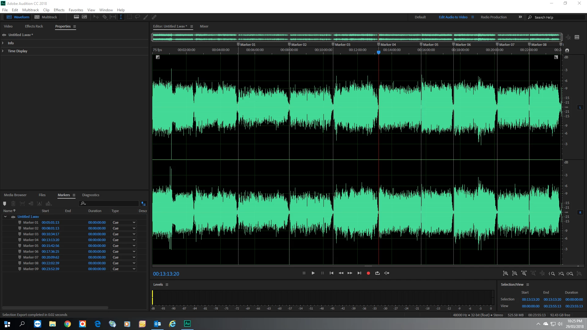Show Spectral Frequency Display icon

pos(76,17)
